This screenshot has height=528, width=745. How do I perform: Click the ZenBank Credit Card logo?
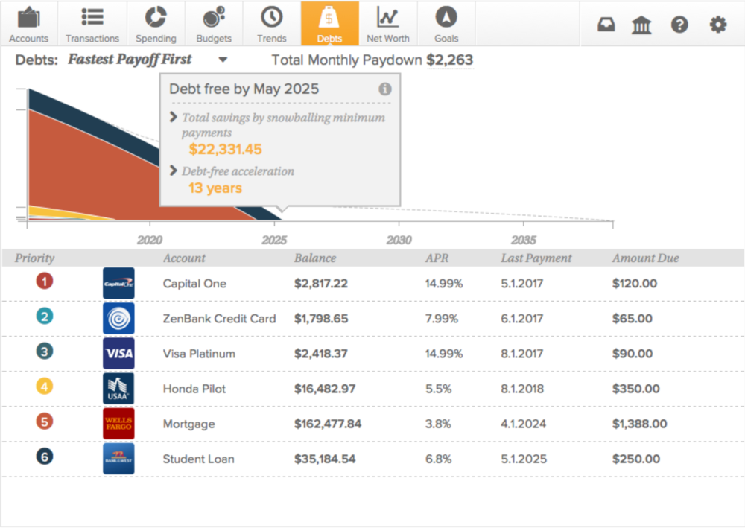(118, 319)
